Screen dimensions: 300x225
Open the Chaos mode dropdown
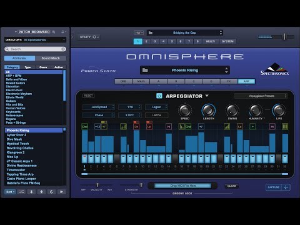pyautogui.click(x=99, y=115)
